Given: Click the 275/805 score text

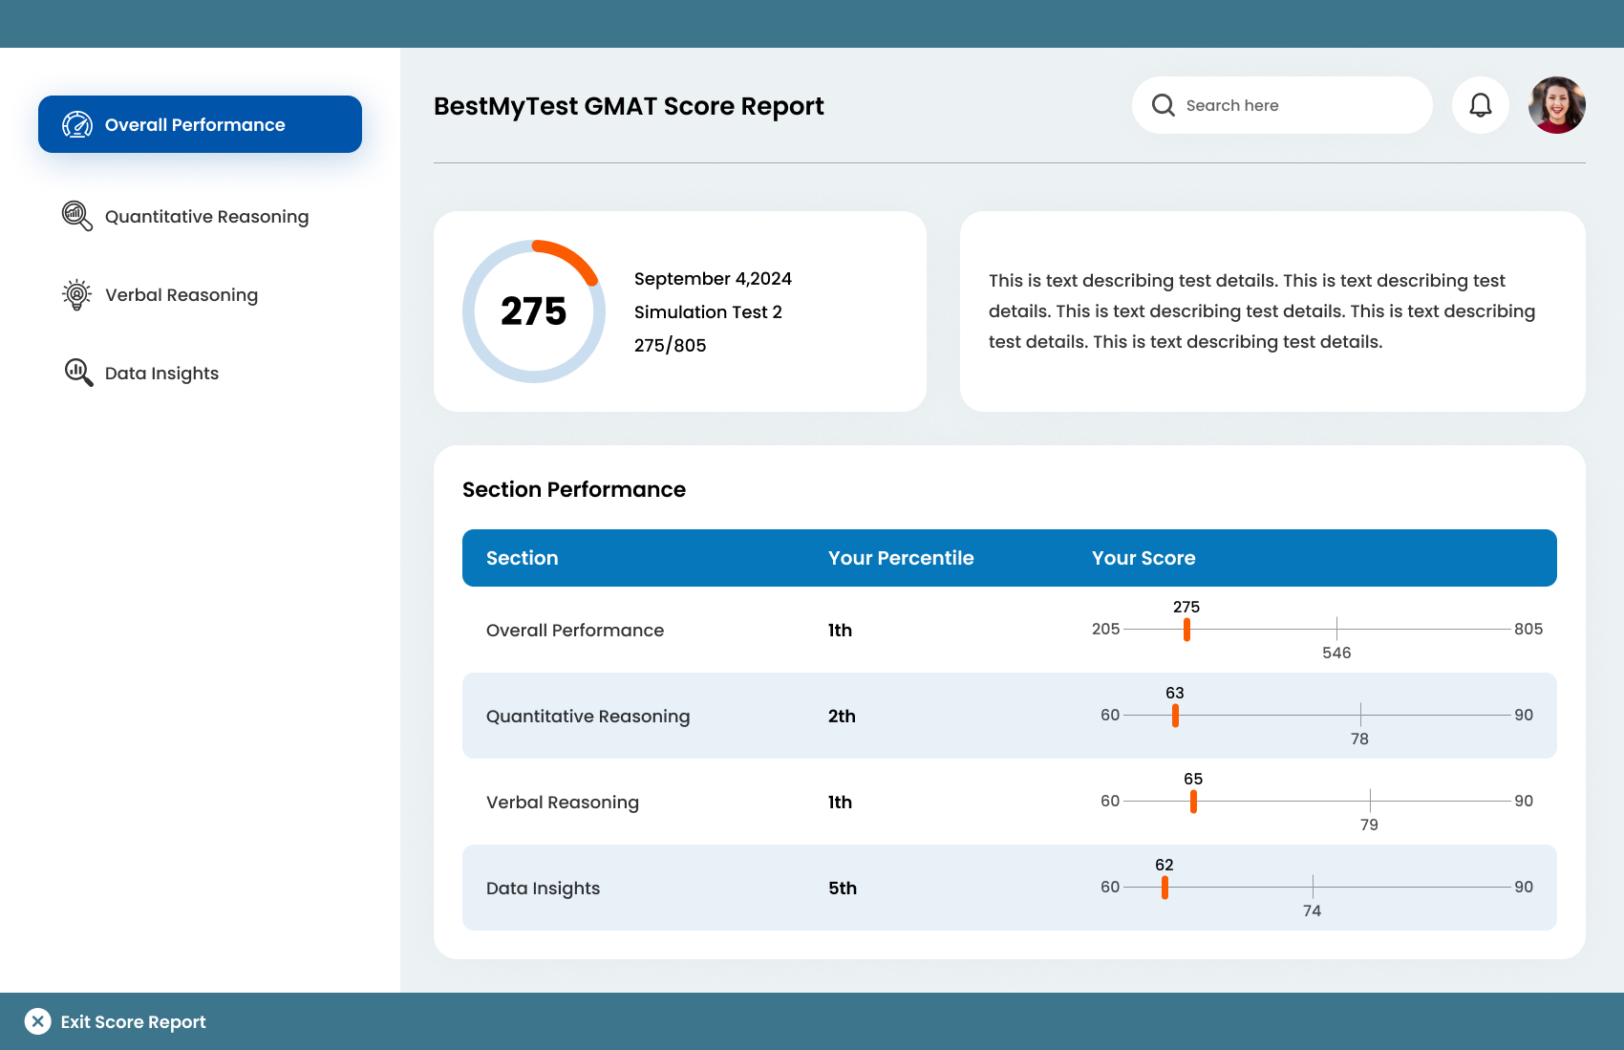Looking at the screenshot, I should 670,345.
